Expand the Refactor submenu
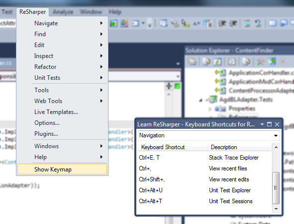This screenshot has height=224, width=294. click(x=62, y=67)
